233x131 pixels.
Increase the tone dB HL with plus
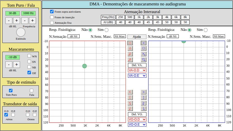tap(16, 21)
